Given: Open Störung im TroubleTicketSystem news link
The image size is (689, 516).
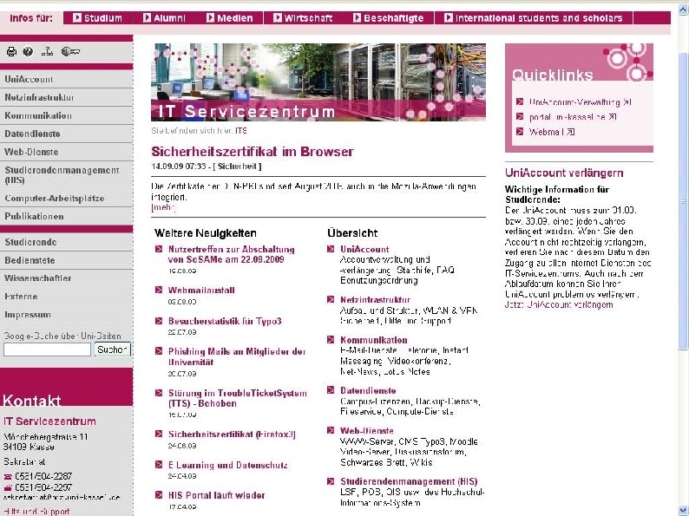Looking at the screenshot, I should [x=237, y=398].
